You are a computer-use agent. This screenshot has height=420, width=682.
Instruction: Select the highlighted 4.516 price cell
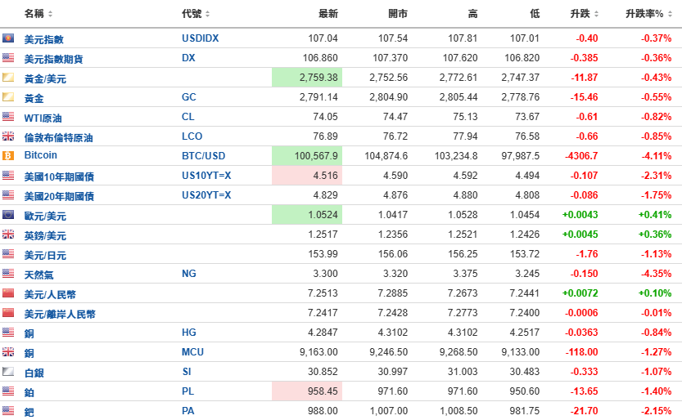tap(307, 176)
